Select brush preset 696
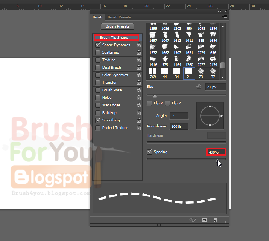The height and width of the screenshot is (241, 269). tap(213, 49)
